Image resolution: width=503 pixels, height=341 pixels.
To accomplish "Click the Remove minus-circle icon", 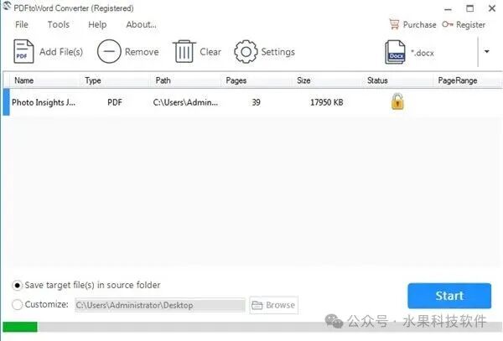I will [109, 51].
